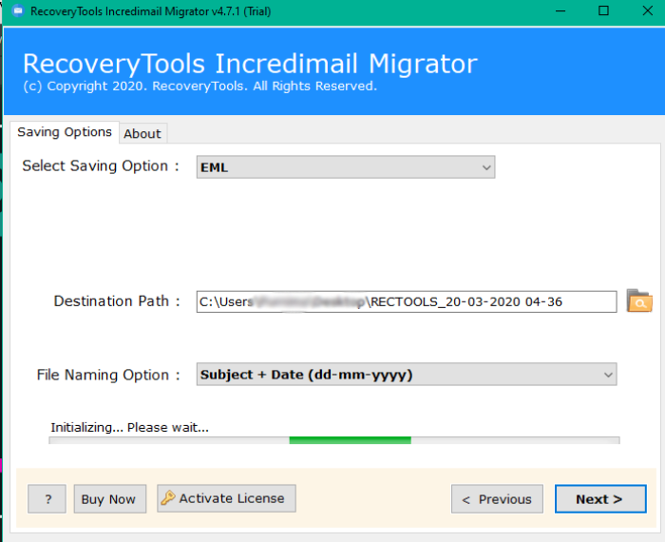This screenshot has height=542, width=665.
Task: Click the Buy Now button
Action: [110, 498]
